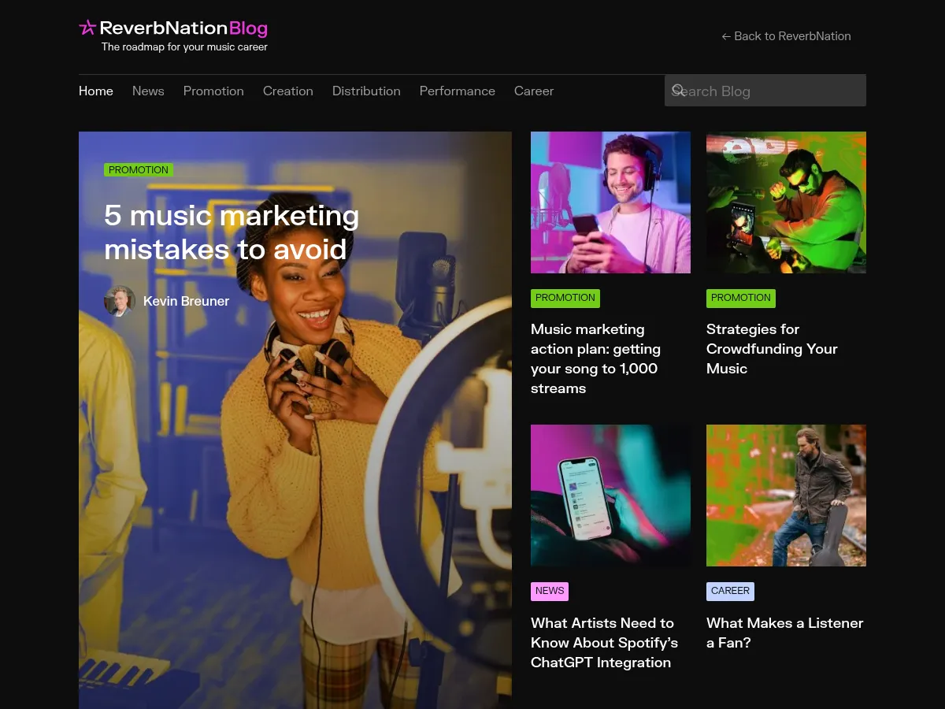
Task: Click inside the Search Blog input field
Action: (x=765, y=90)
